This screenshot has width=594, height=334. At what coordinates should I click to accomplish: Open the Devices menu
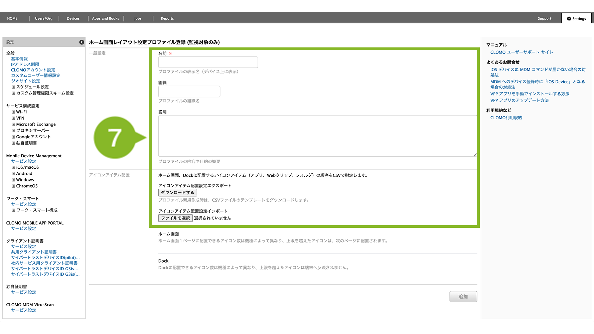73,19
